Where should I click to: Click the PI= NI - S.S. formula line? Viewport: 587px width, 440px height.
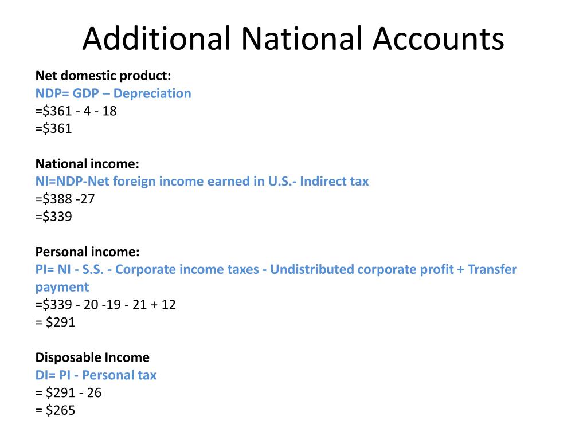(276, 269)
